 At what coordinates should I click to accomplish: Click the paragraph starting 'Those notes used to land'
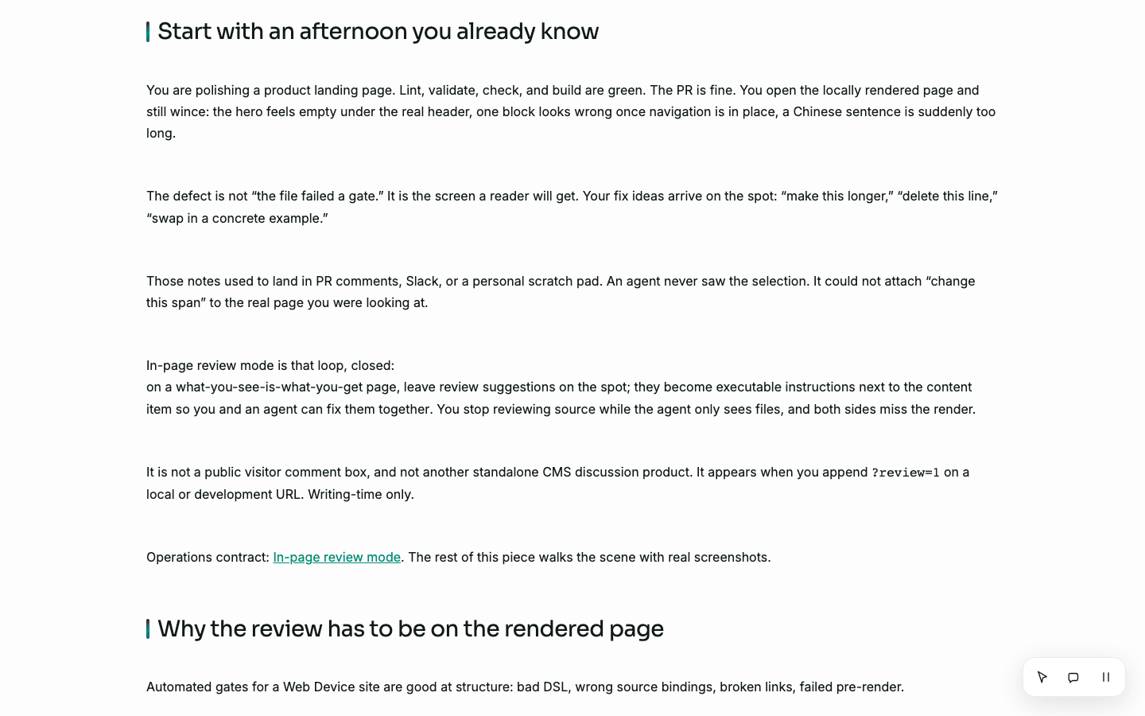coord(561,292)
